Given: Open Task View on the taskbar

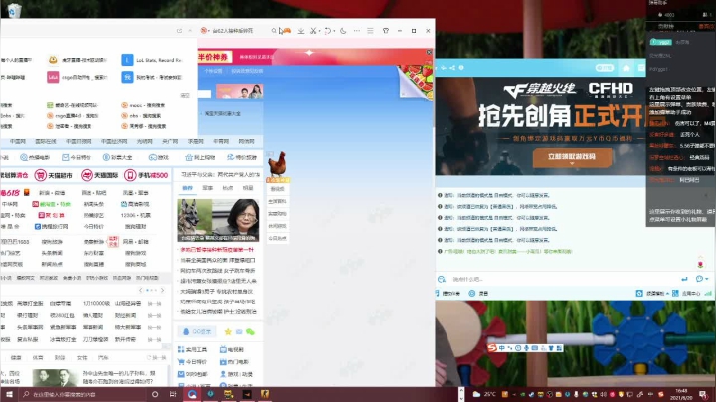Looking at the screenshot, I should (x=173, y=394).
